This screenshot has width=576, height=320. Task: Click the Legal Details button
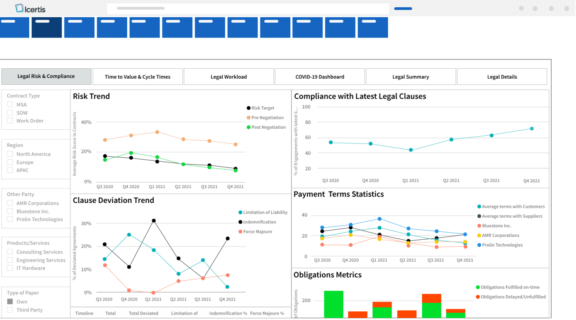pyautogui.click(x=502, y=76)
